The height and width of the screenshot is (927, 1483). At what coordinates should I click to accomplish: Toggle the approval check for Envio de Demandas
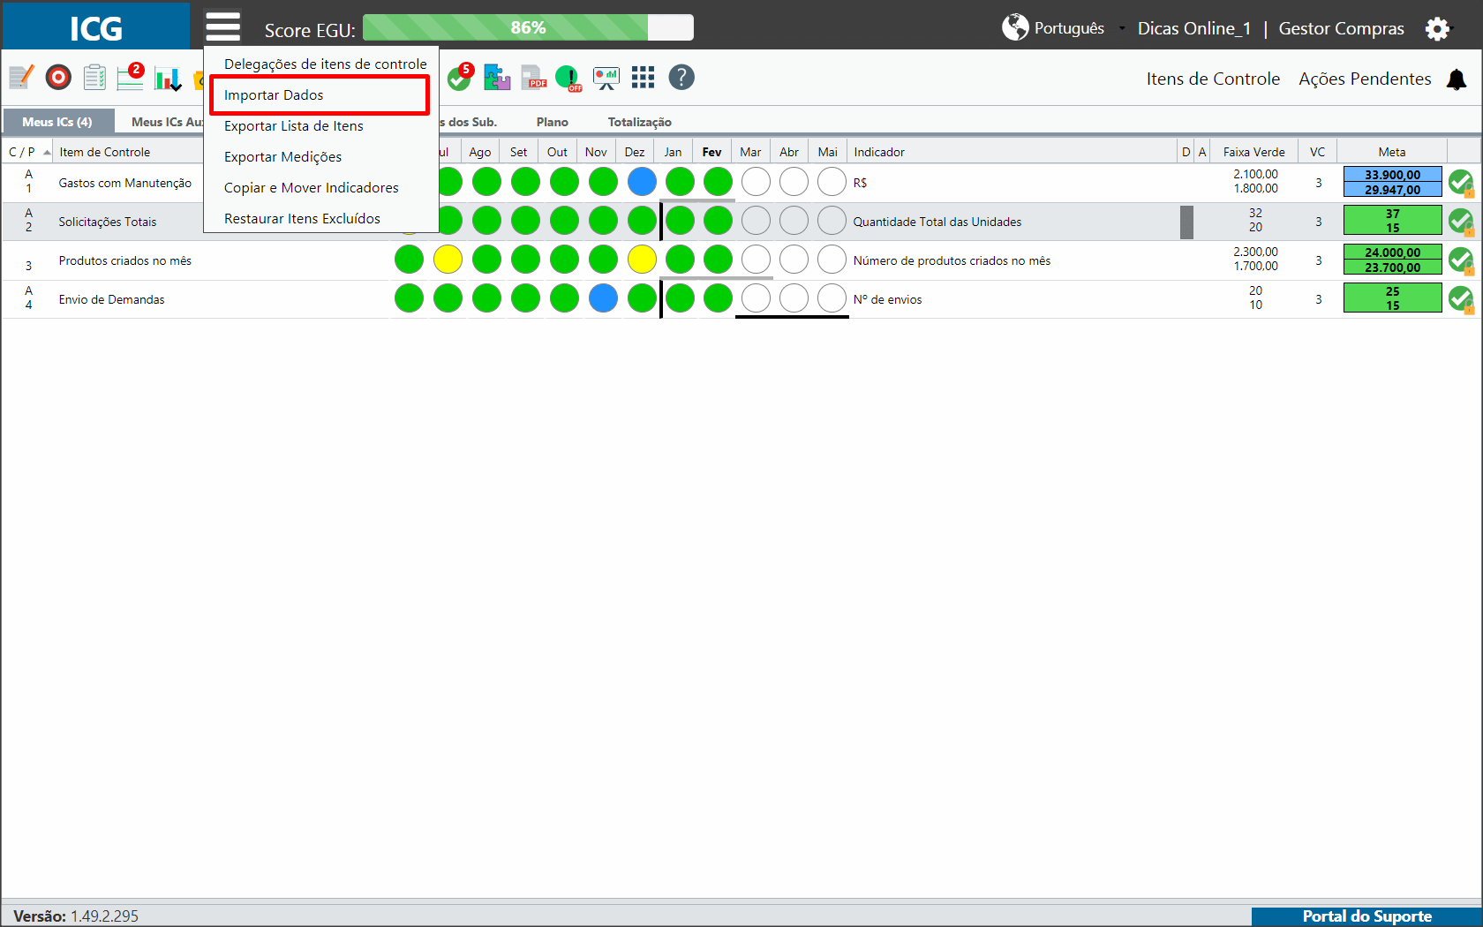[1461, 299]
